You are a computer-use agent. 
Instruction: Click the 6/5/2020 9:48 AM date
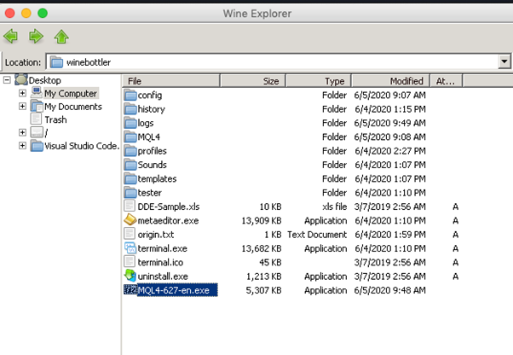390,290
